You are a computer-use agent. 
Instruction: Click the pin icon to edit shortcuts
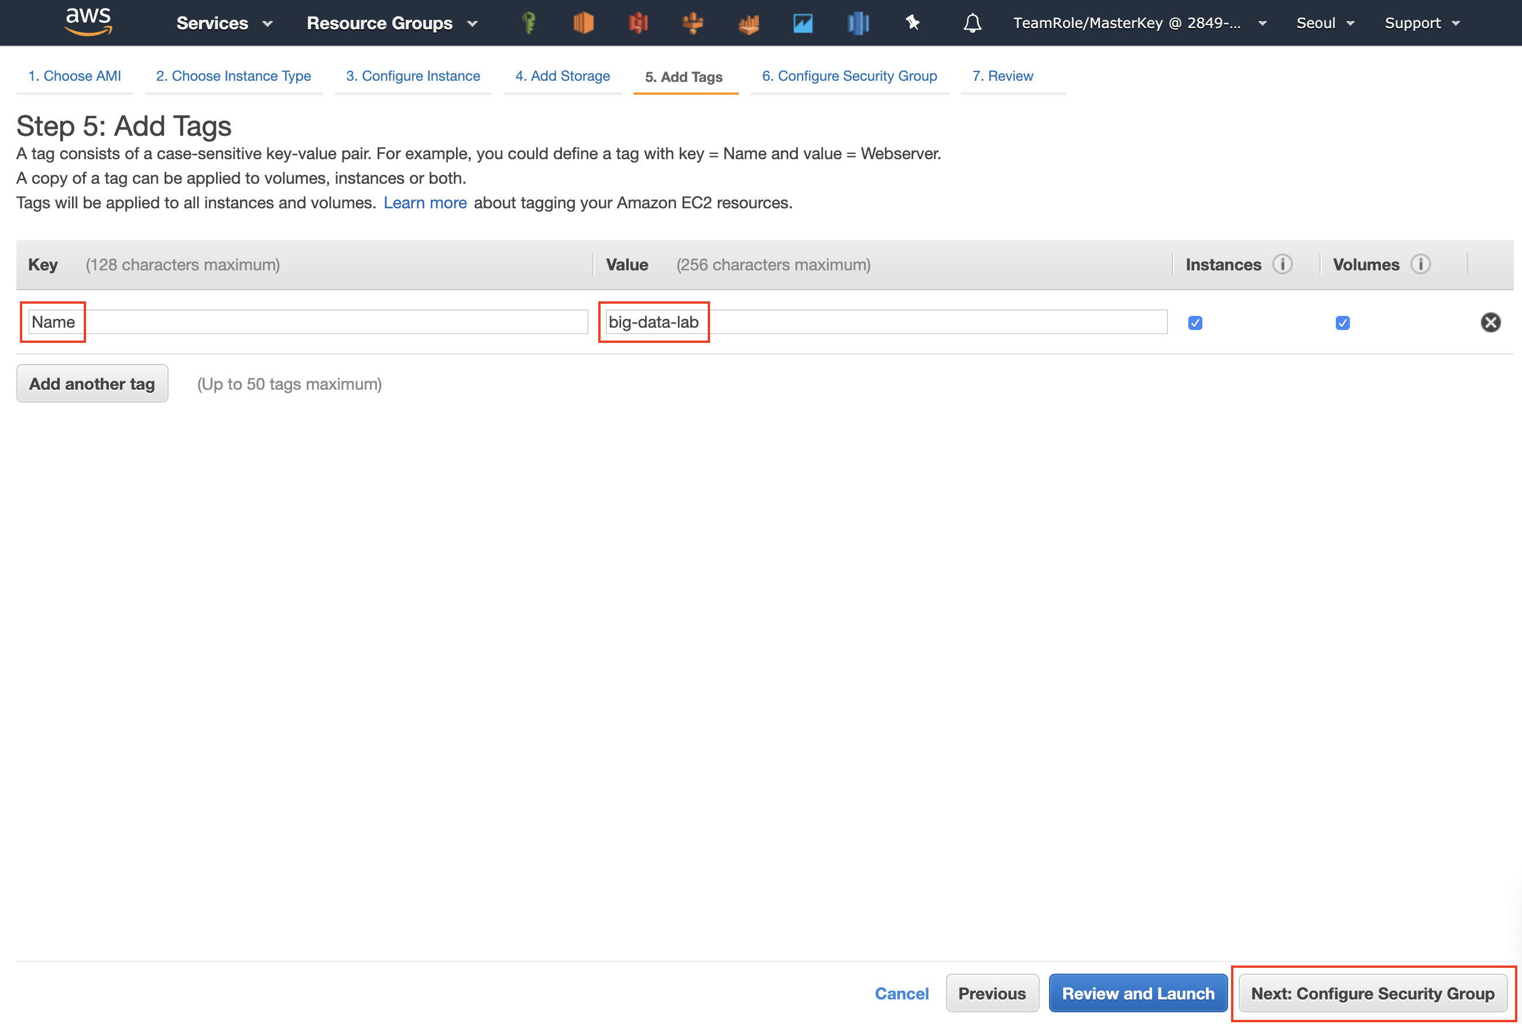[x=913, y=23]
